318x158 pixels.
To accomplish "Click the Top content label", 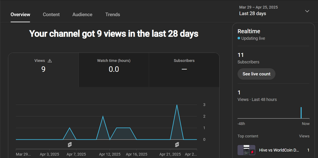I will click(x=248, y=136).
